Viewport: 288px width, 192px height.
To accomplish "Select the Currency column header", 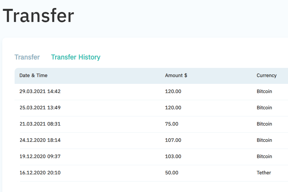I will click(267, 75).
